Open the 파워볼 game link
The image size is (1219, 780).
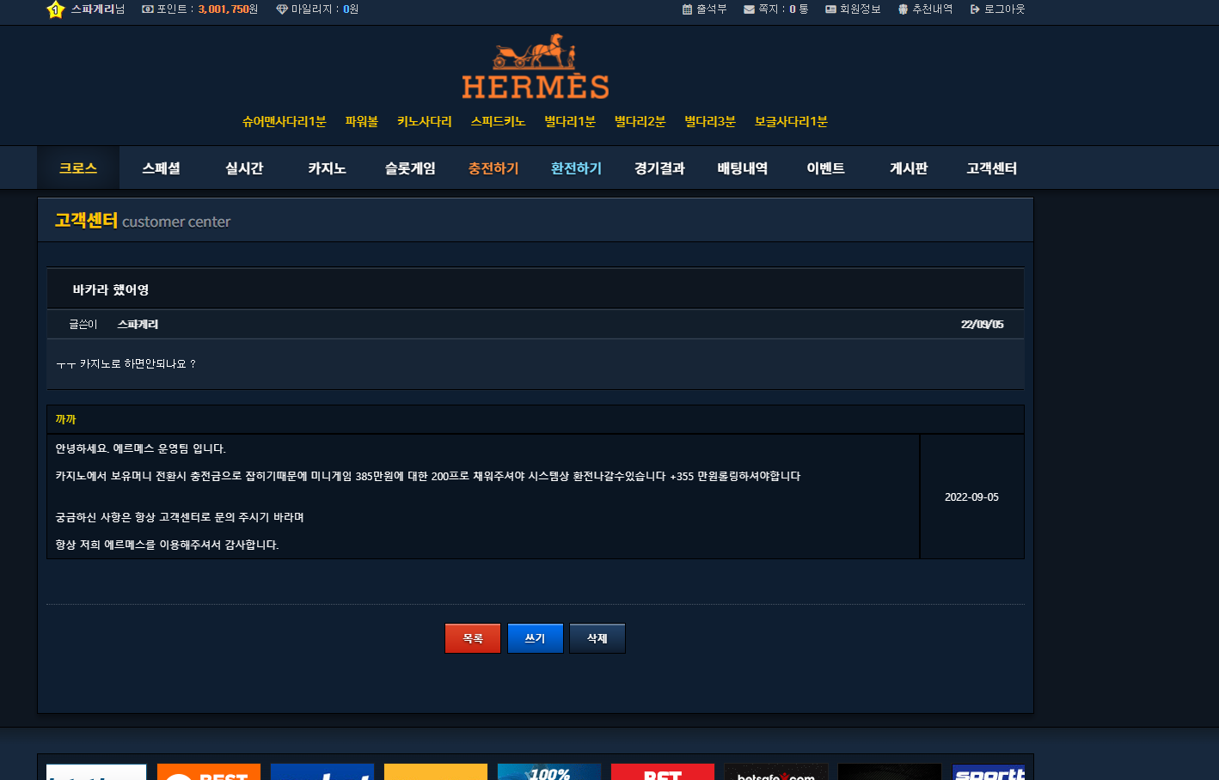pyautogui.click(x=362, y=122)
